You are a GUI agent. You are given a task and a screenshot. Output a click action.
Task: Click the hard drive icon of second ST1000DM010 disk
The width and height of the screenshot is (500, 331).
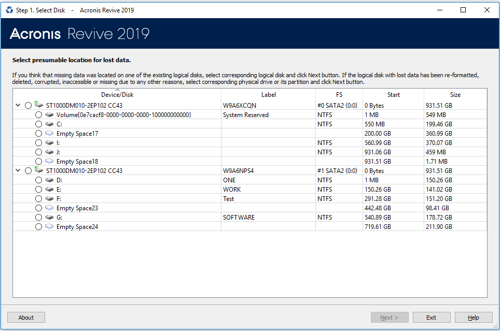(x=39, y=170)
